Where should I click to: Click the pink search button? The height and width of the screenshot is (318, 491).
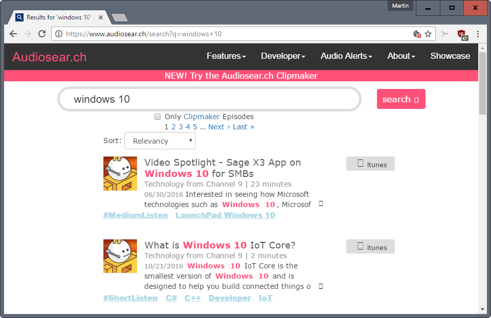click(x=401, y=99)
